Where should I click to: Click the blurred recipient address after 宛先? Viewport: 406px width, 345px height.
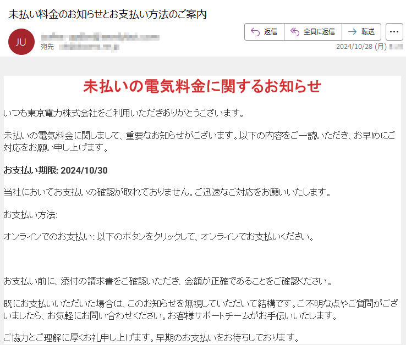pyautogui.click(x=89, y=47)
